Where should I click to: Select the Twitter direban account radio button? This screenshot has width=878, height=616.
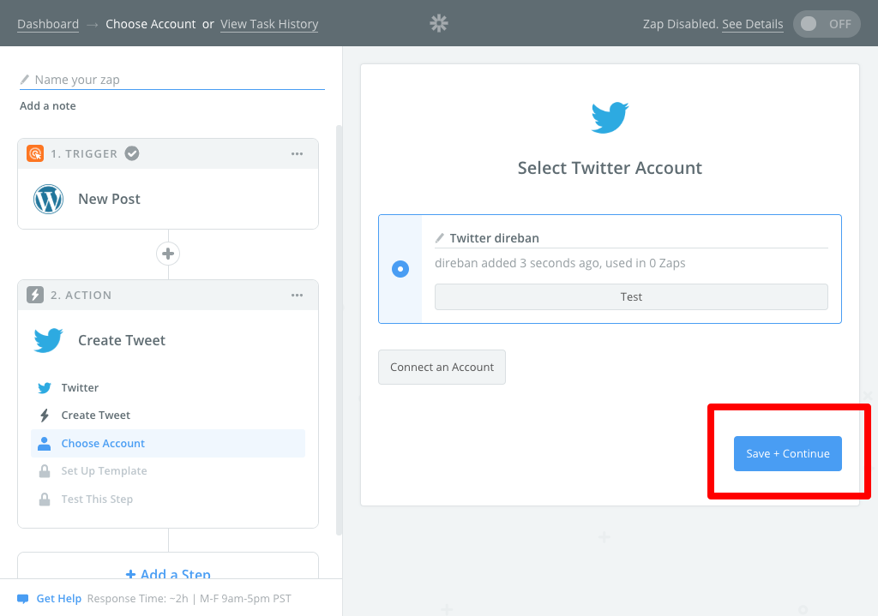[400, 269]
